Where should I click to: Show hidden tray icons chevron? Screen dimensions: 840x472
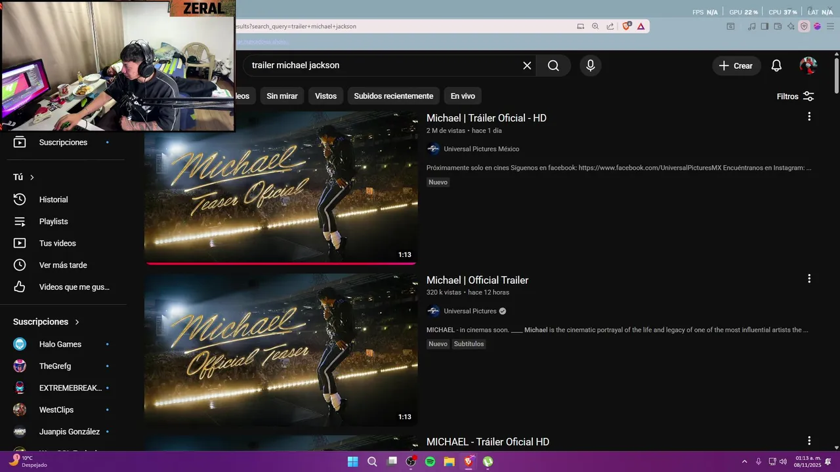pyautogui.click(x=744, y=462)
